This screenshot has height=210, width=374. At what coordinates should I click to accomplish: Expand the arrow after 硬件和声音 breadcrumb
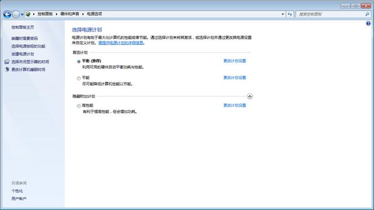83,14
